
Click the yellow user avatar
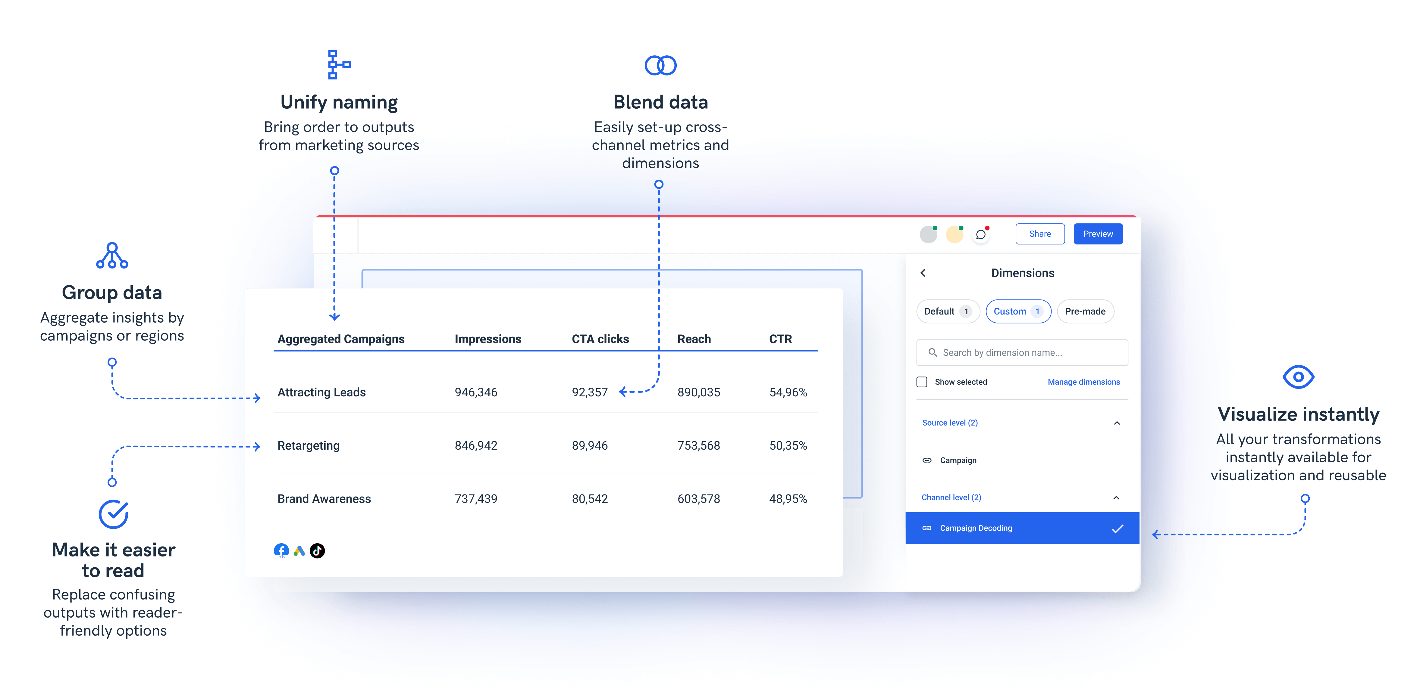point(954,234)
